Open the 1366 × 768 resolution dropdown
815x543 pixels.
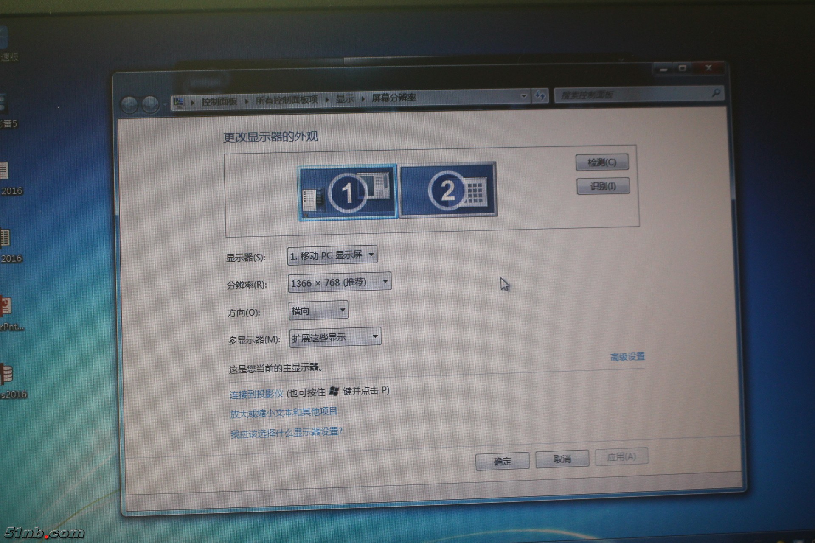339,283
